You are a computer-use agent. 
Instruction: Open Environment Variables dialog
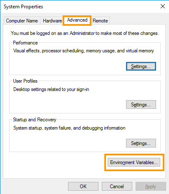[134, 162]
